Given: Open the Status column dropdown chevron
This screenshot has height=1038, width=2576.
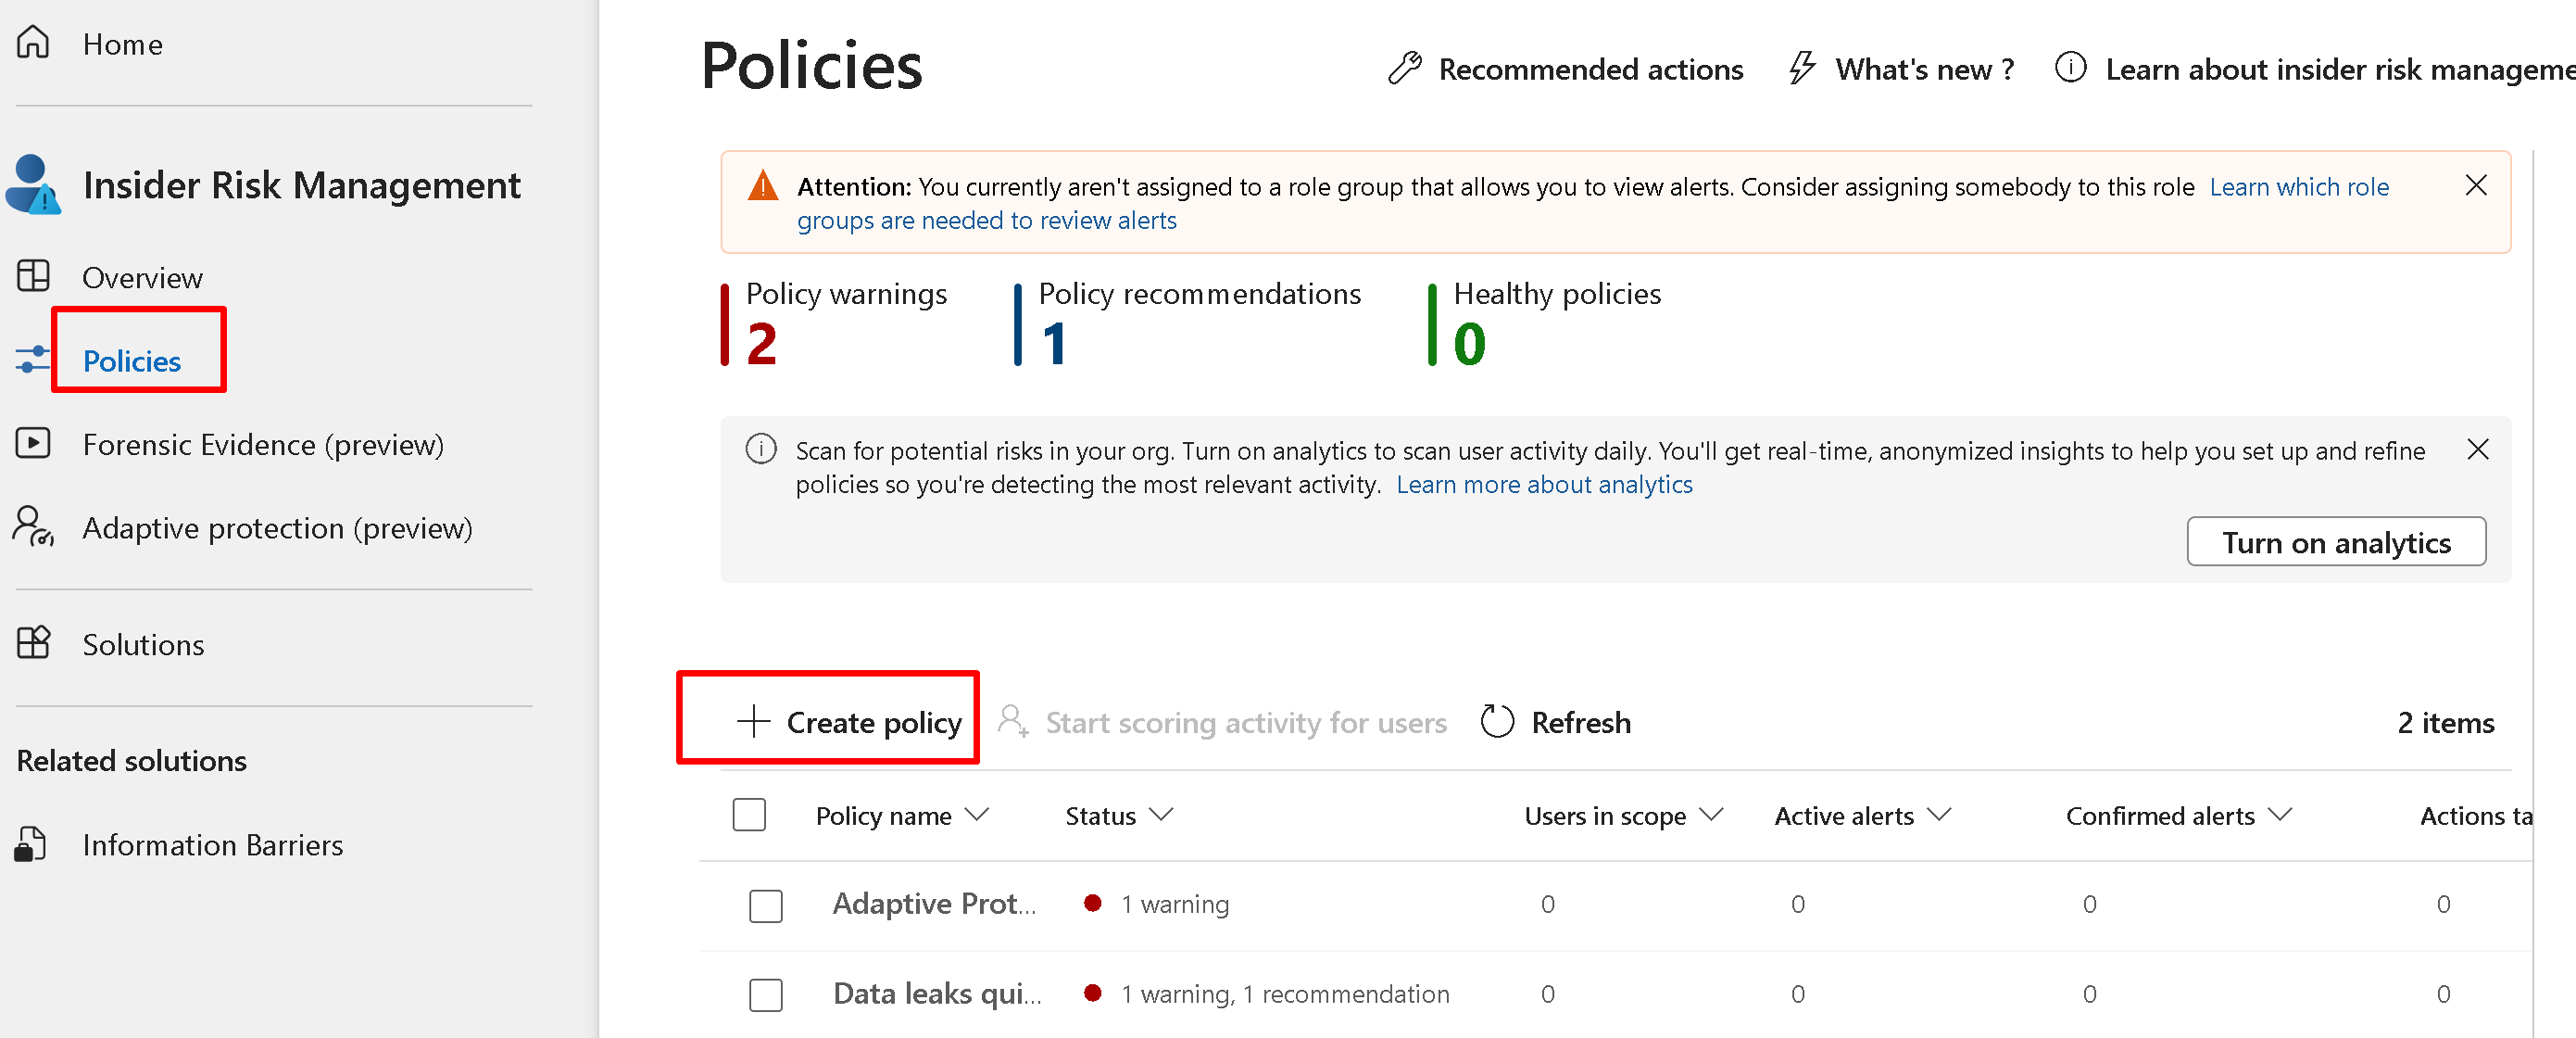Looking at the screenshot, I should 1160,815.
